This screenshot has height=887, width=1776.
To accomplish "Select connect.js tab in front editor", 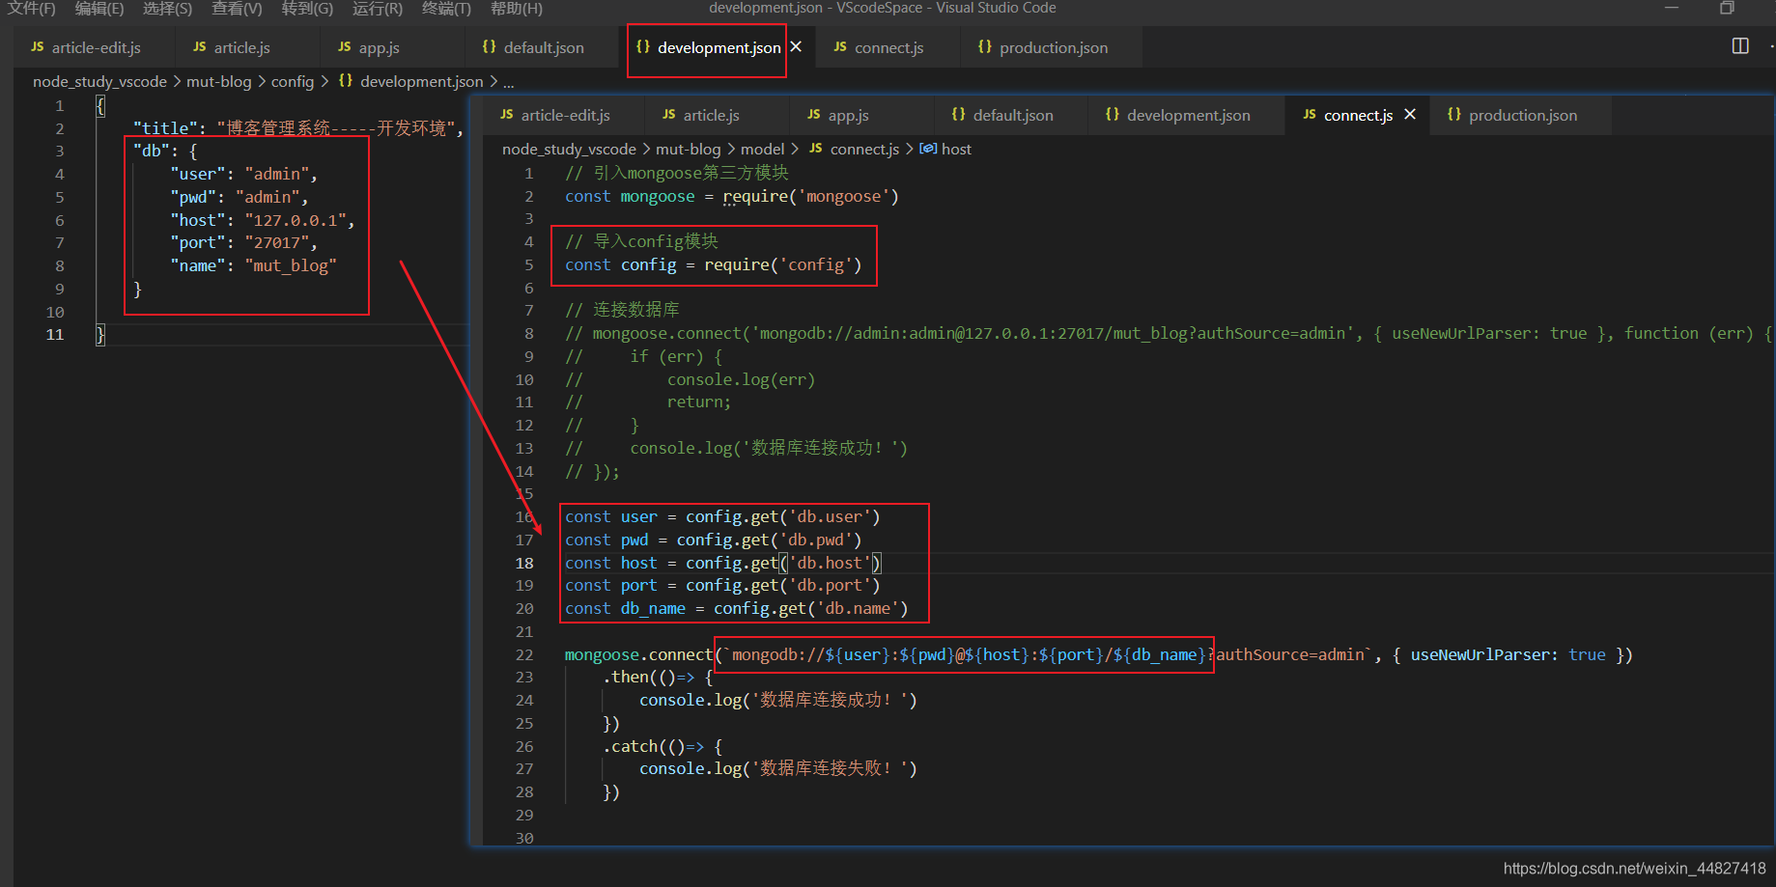I will pyautogui.click(x=1358, y=115).
